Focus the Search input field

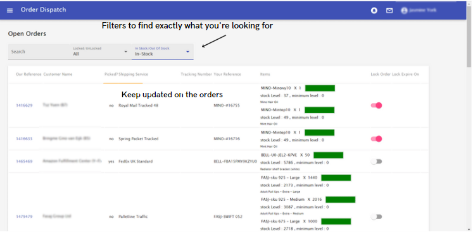coord(39,52)
